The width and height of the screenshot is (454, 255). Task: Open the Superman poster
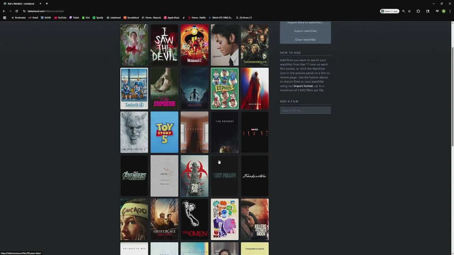coord(255,89)
